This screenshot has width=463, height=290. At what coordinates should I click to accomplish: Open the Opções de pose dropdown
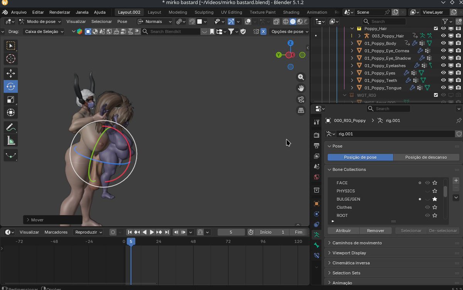click(x=289, y=32)
